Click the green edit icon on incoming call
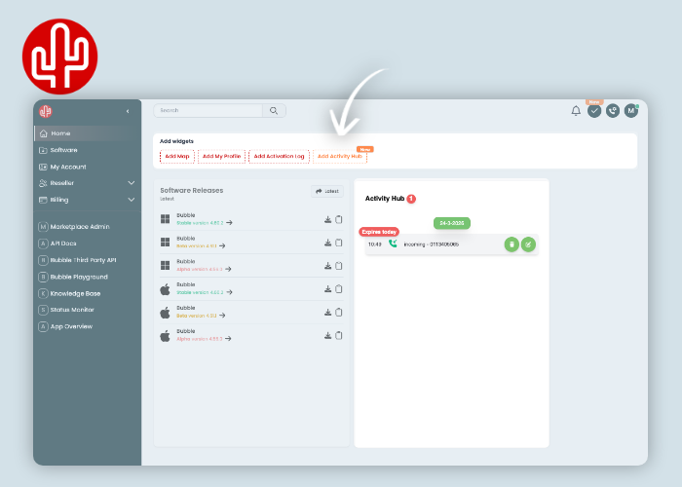 pyautogui.click(x=528, y=244)
